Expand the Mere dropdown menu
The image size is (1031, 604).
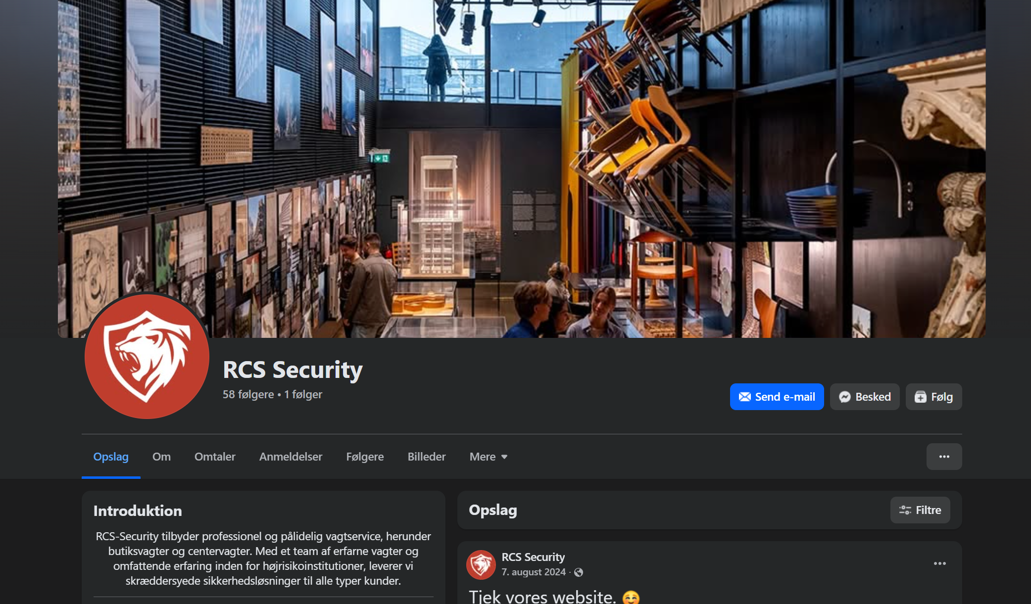[x=489, y=457]
